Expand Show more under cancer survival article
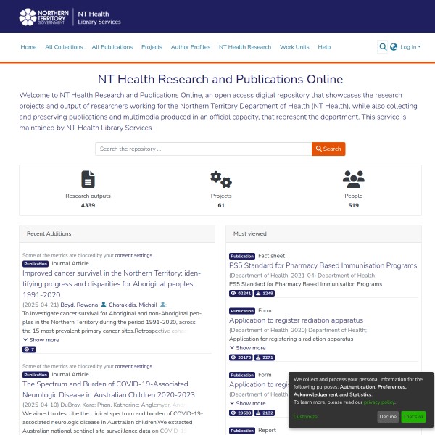 pyautogui.click(x=41, y=339)
